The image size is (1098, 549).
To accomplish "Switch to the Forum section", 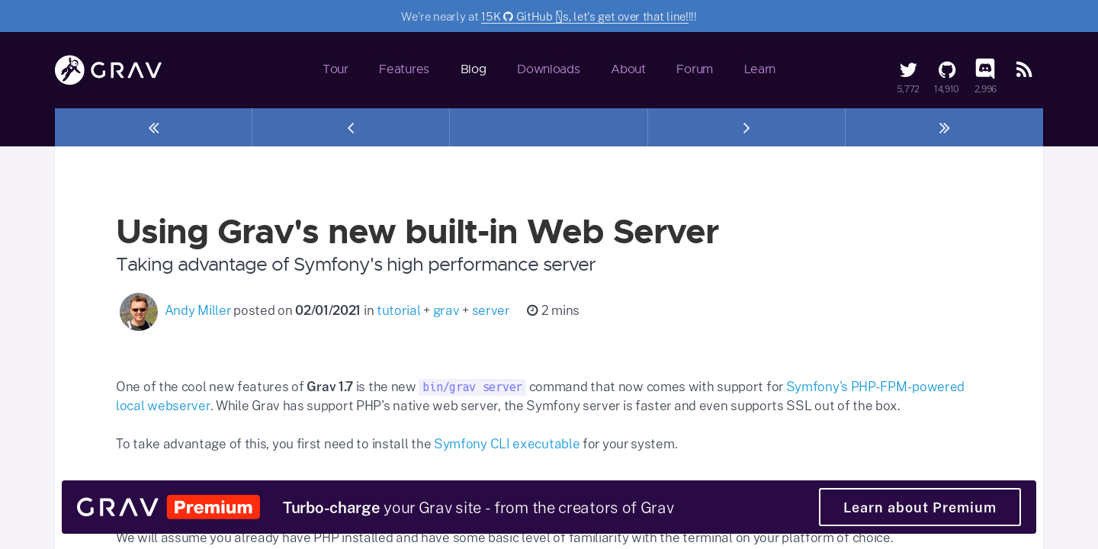I will 694,69.
